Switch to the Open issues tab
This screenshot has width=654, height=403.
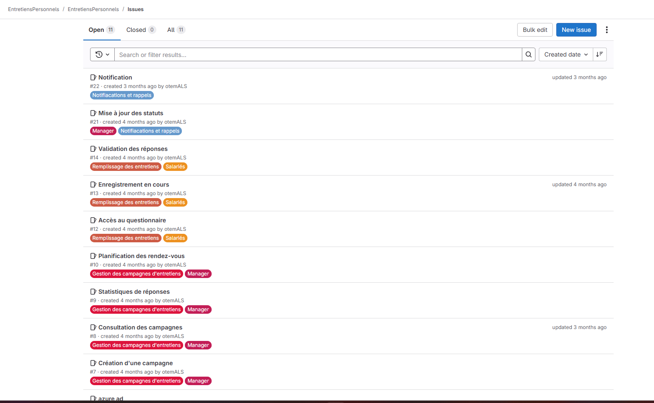click(x=102, y=30)
